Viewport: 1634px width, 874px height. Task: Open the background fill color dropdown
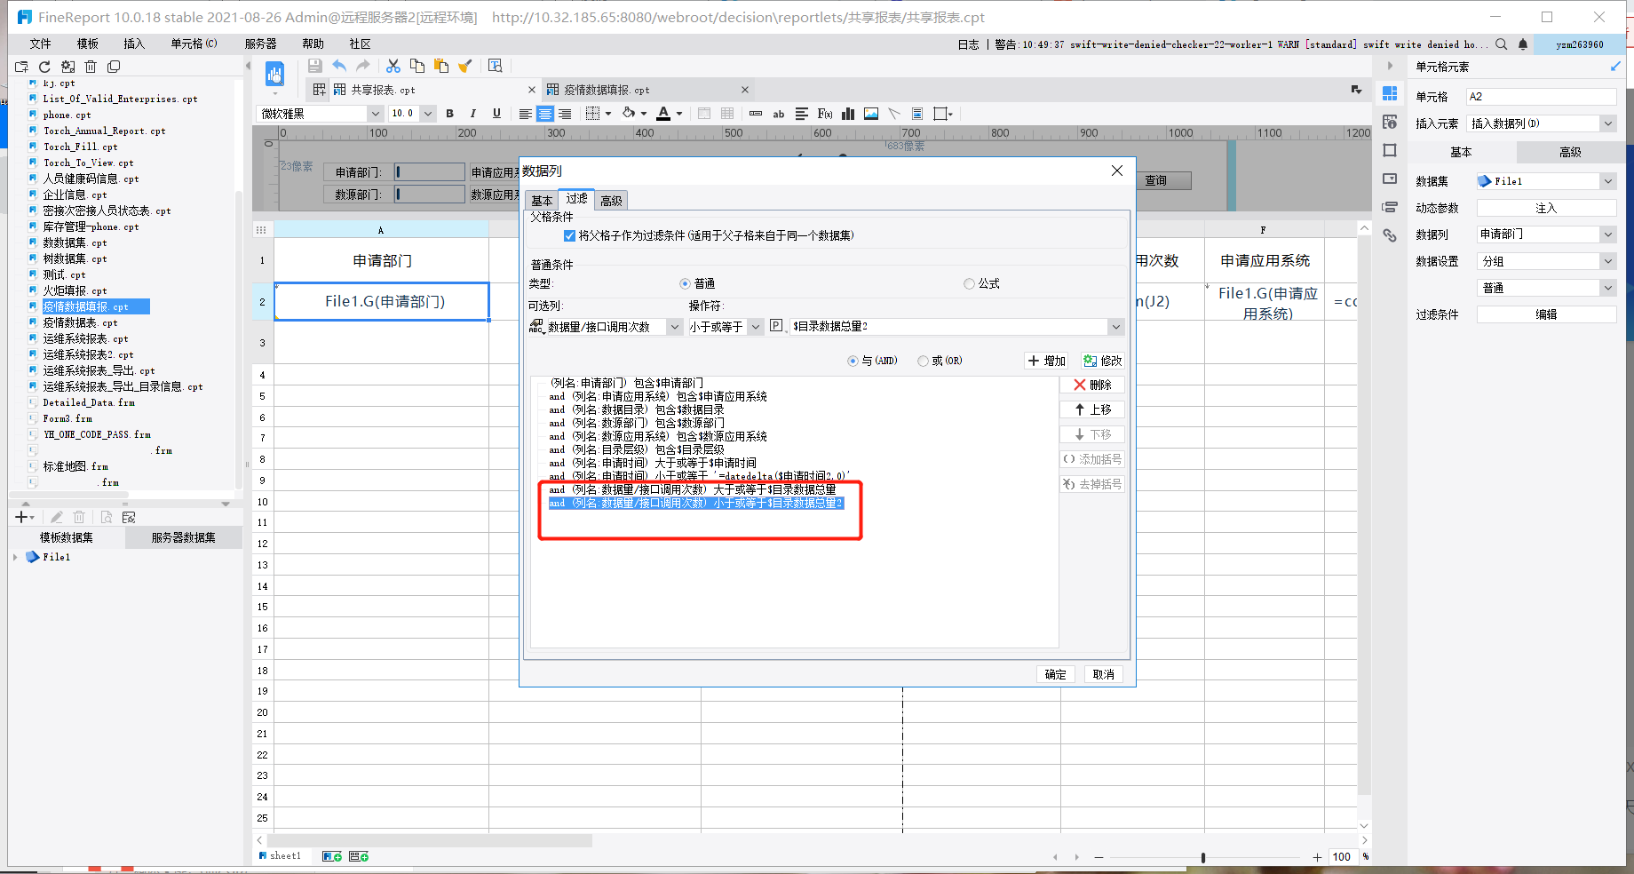pos(644,114)
